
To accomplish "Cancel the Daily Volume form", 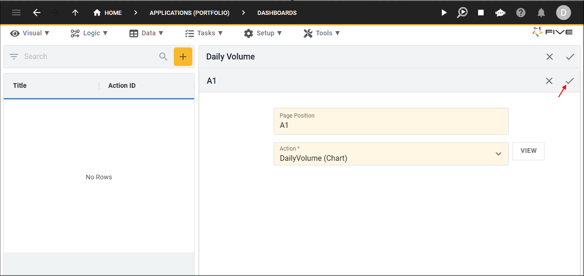I will [550, 57].
